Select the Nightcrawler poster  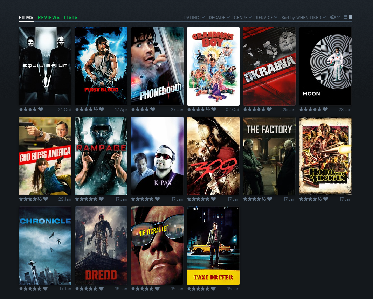157,245
